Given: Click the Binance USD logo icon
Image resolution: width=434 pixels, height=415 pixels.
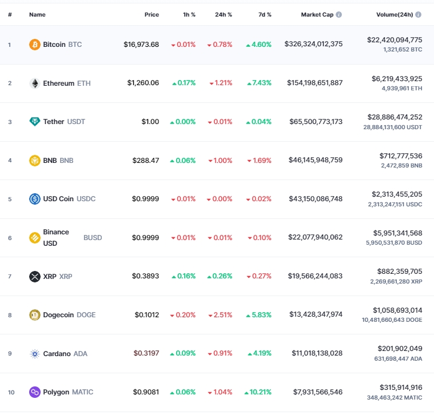Looking at the screenshot, I should click(x=35, y=238).
